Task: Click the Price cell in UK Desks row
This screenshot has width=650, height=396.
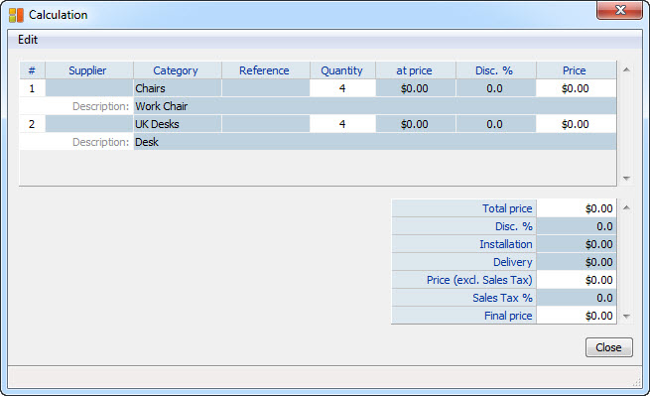Action: click(x=577, y=124)
